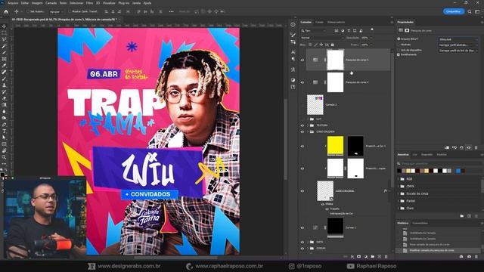Select the Lasso tool
Image resolution: width=484 pixels, height=272 pixels.
[x=4, y=39]
